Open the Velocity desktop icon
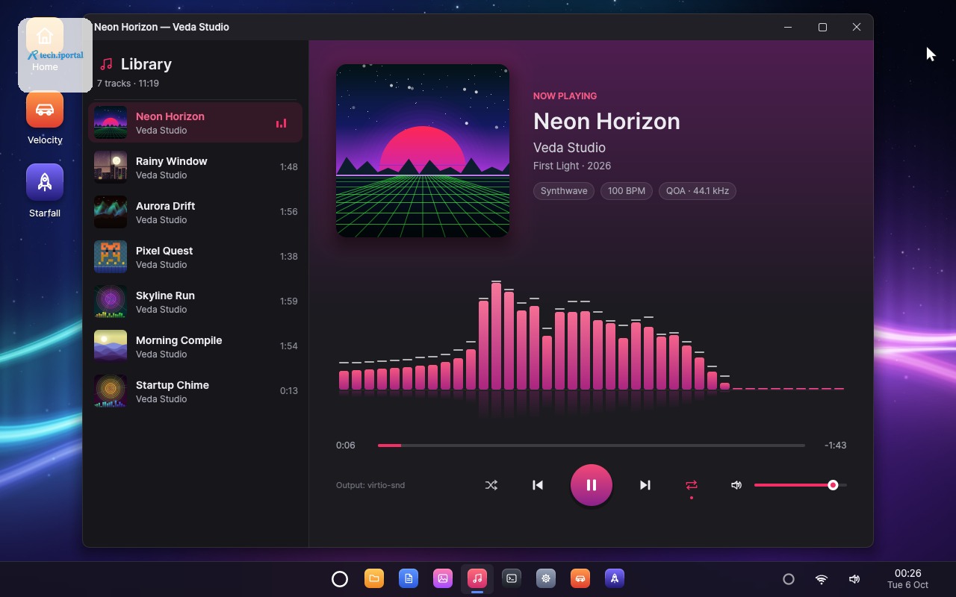Screen dimensions: 956x597 [x=45, y=118]
